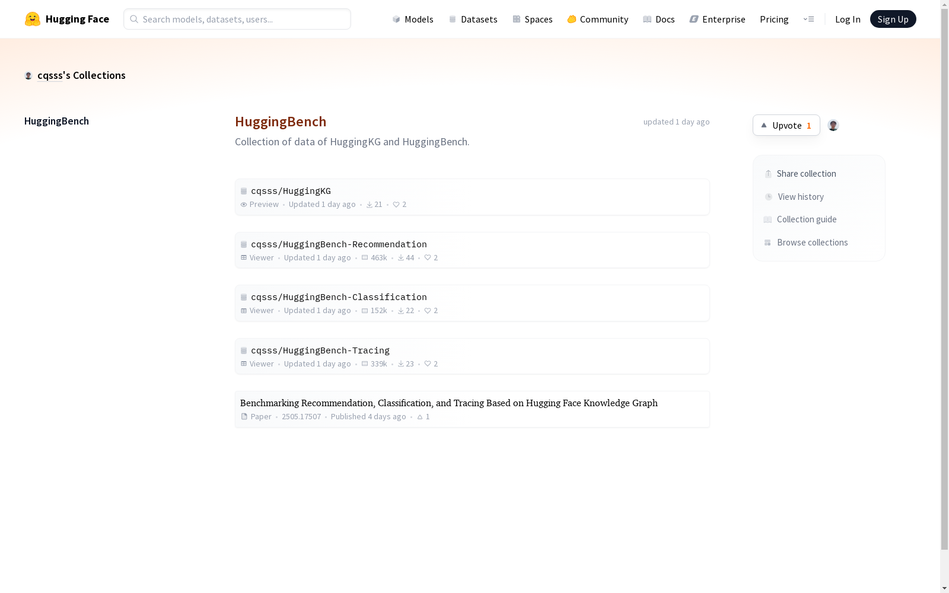949x593 pixels.
Task: Open the Datasets menu item
Action: coord(473,19)
